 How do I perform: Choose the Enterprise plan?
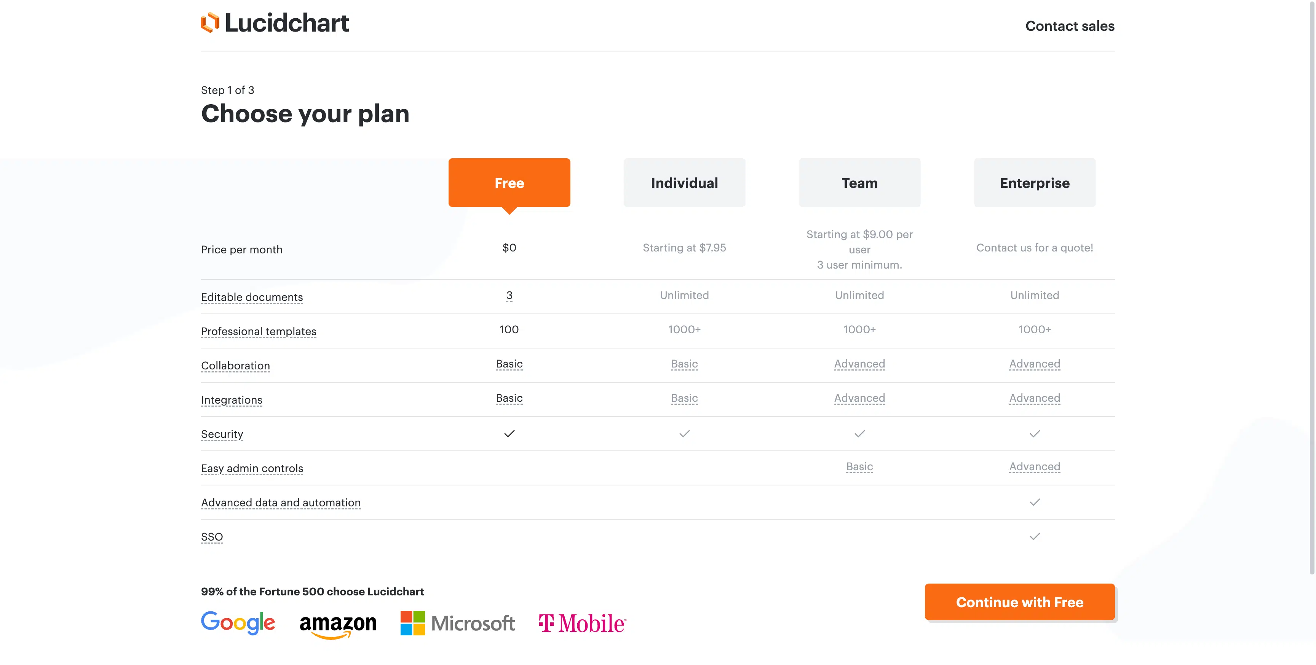pyautogui.click(x=1035, y=183)
